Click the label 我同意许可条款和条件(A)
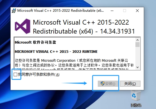Image resolution: width=156 pixels, height=109 pixels. tap(39, 75)
